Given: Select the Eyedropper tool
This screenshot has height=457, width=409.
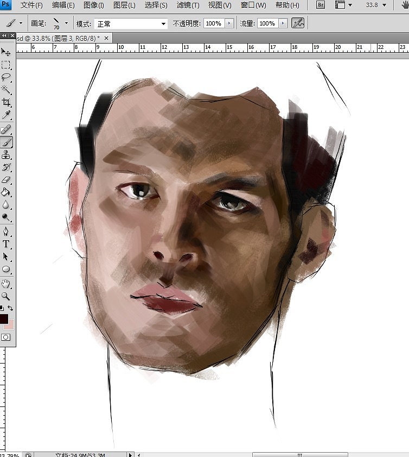Looking at the screenshot, I should tap(6, 115).
